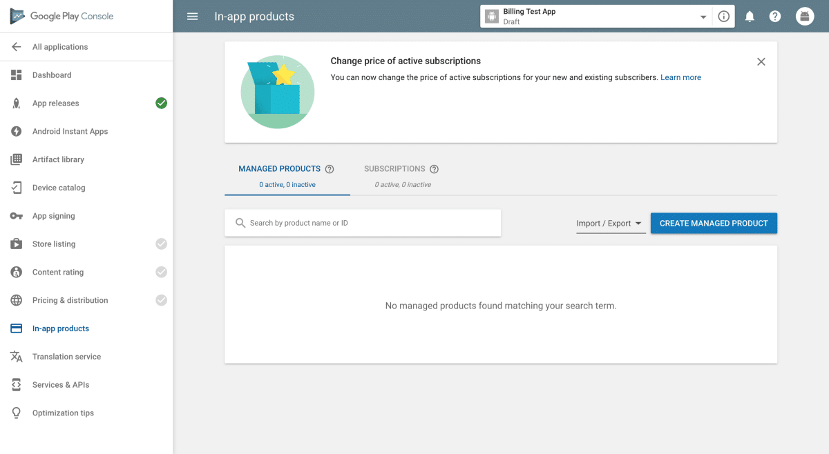Click the App signing key icon
The width and height of the screenshot is (829, 454).
coord(17,216)
